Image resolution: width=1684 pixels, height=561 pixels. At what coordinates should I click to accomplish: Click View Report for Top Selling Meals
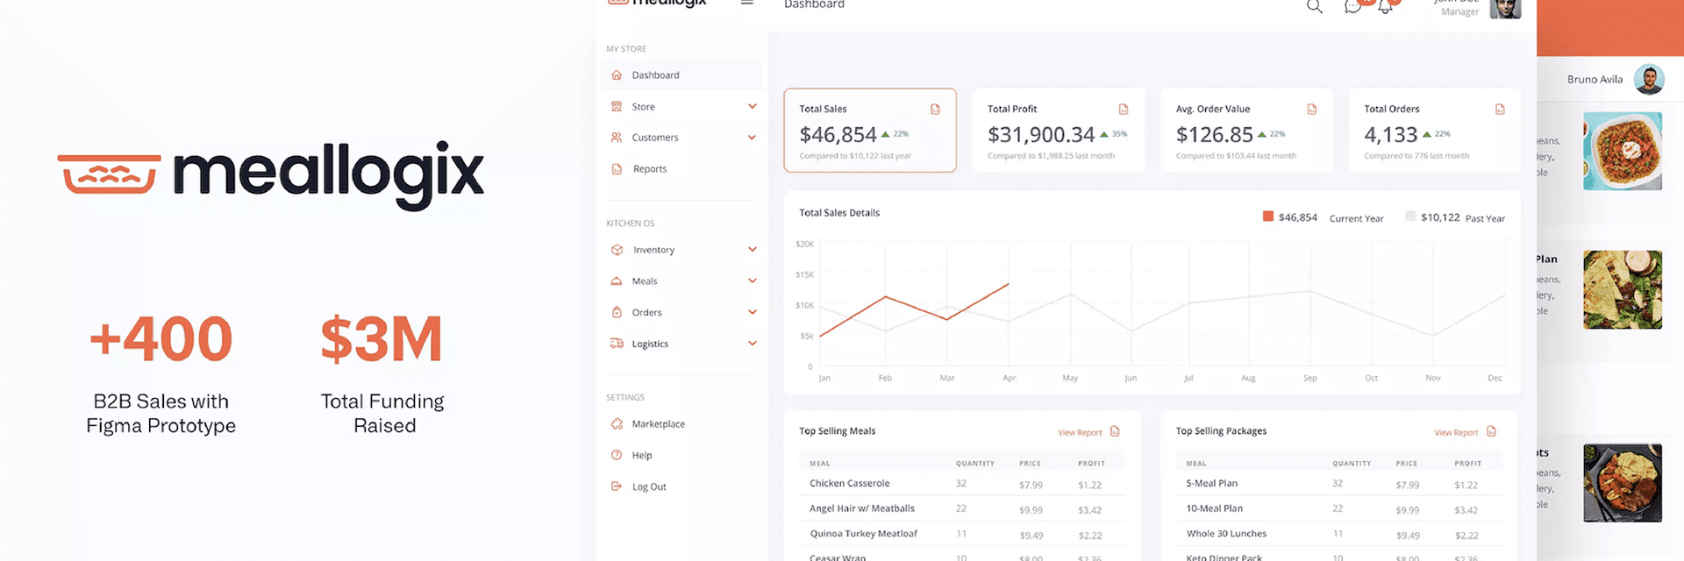[x=1080, y=432]
